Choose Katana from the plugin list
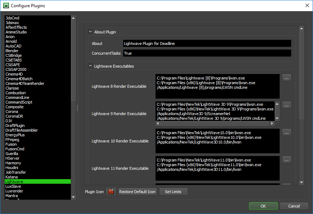This screenshot has width=313, height=214. [11, 177]
